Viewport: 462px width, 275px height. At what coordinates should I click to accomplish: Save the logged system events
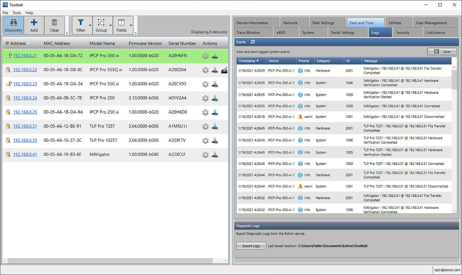point(442,52)
